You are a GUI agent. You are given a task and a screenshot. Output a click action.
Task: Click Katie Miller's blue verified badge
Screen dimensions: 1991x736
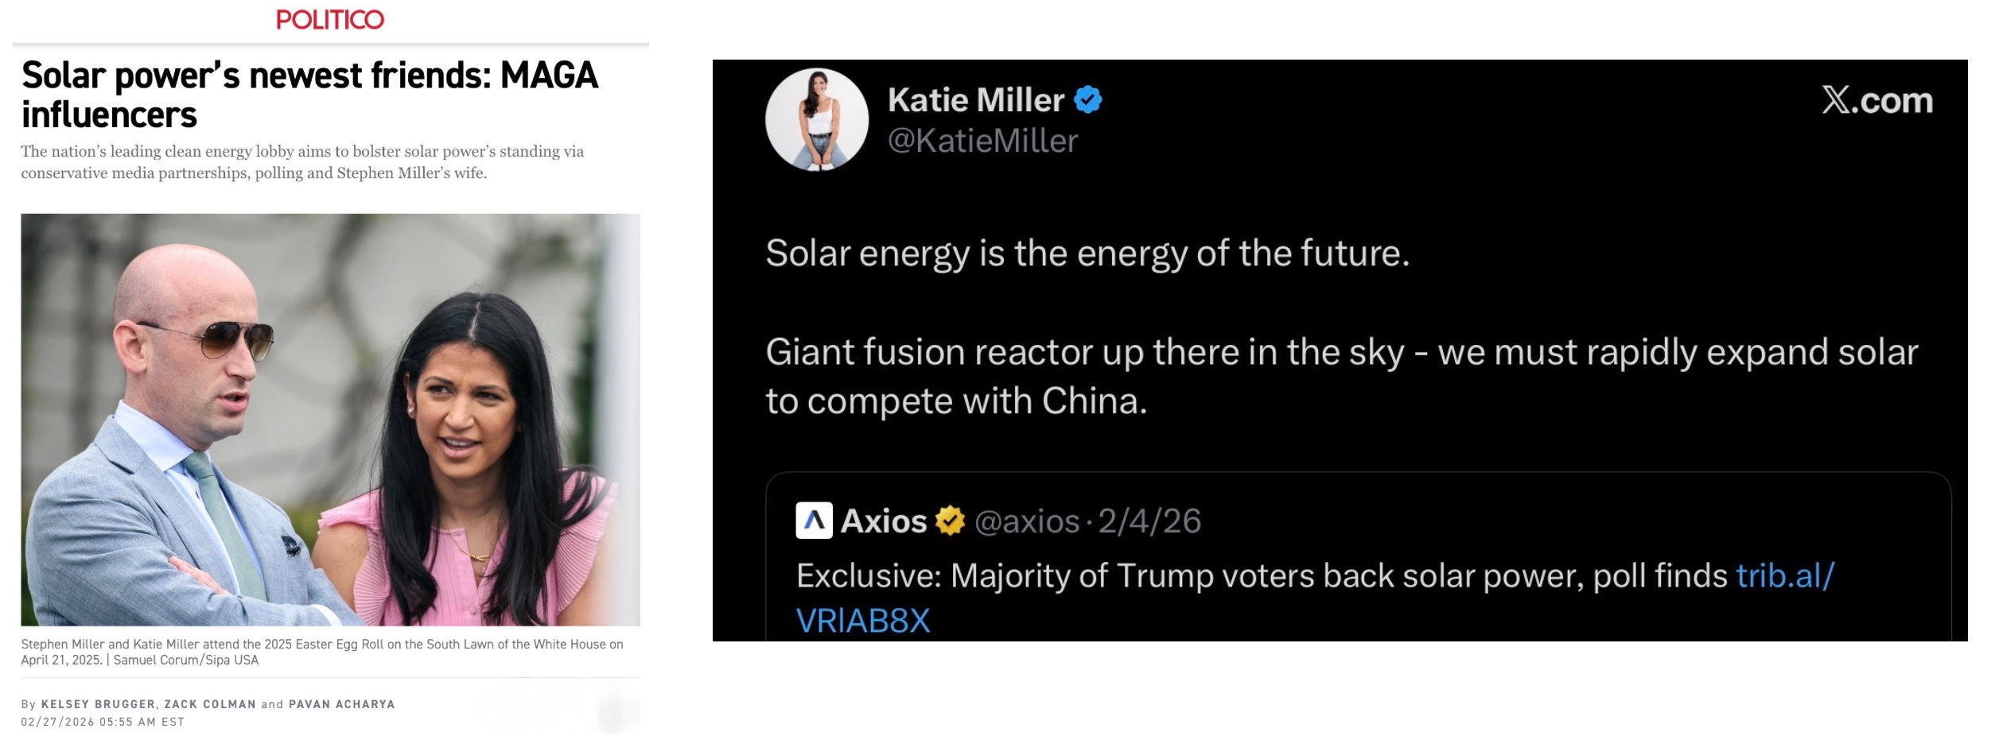click(1087, 100)
